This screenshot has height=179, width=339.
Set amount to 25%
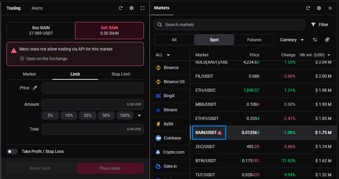click(87, 115)
